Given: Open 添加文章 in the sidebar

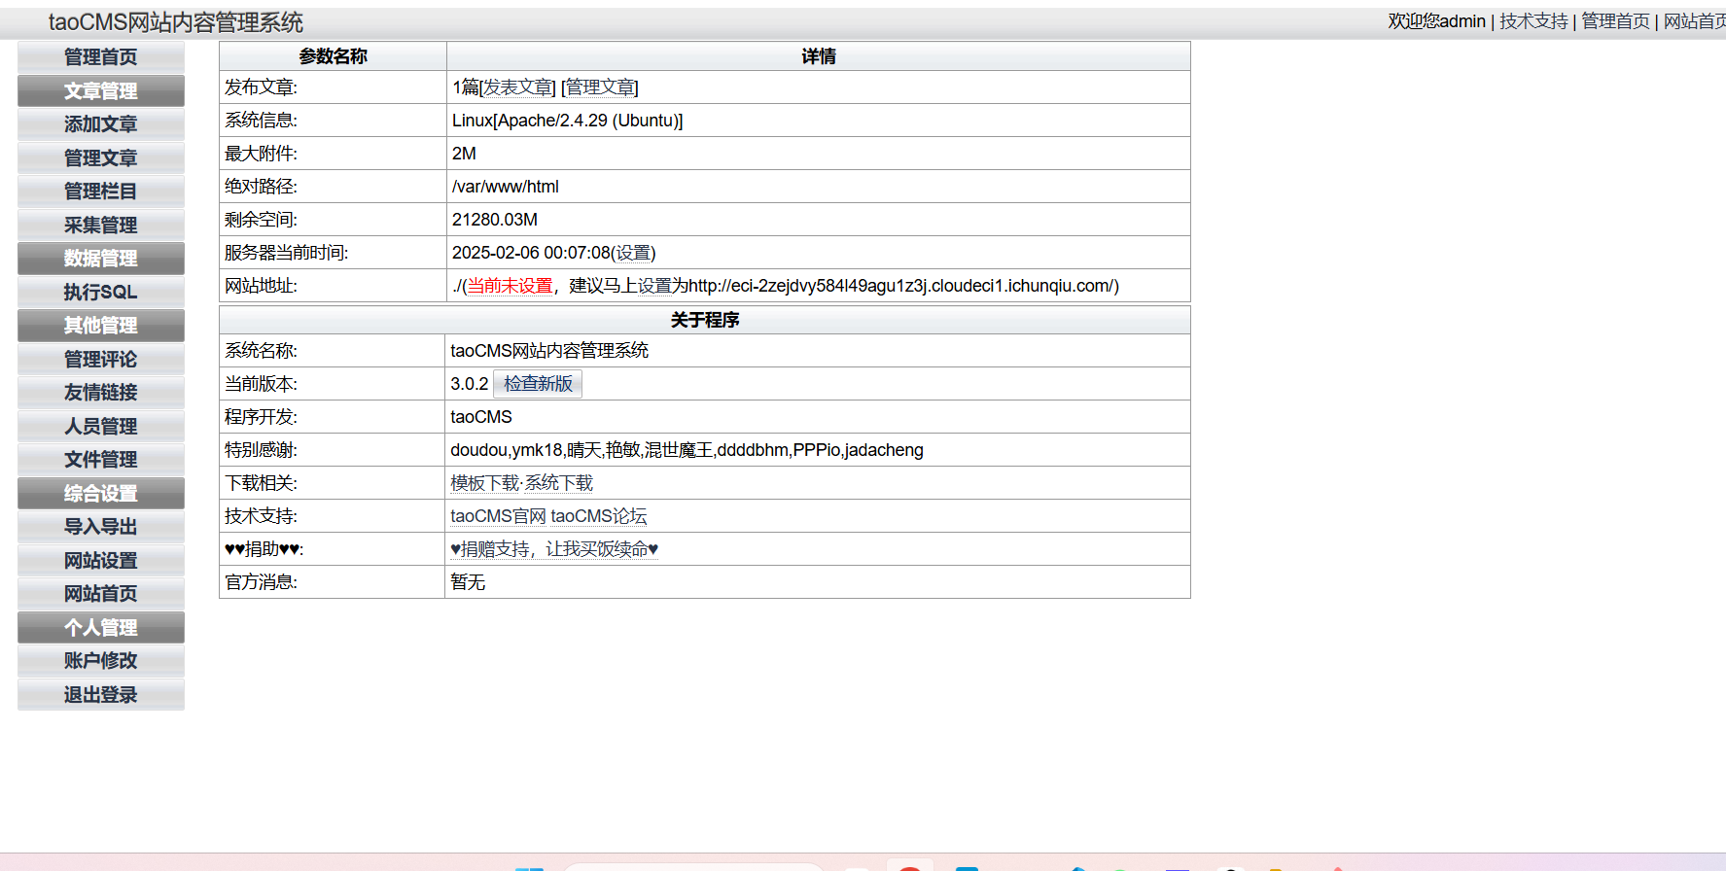Looking at the screenshot, I should (100, 124).
